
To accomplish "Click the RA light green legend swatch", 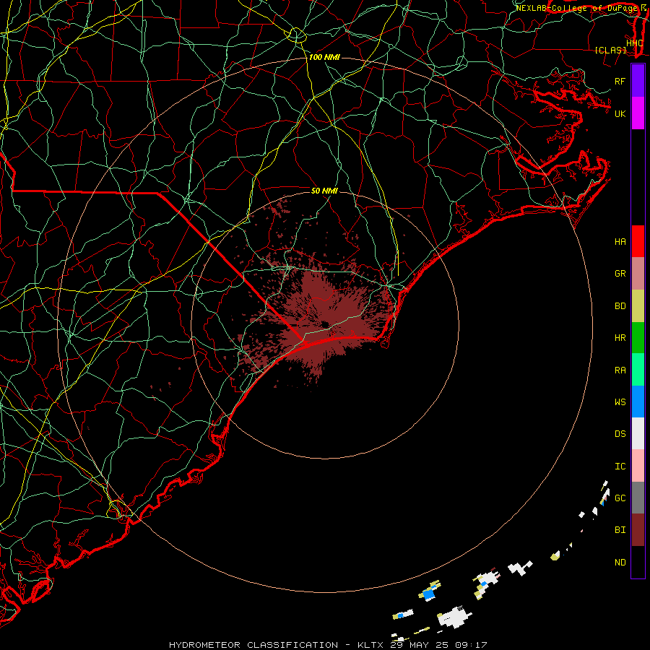I will click(638, 370).
